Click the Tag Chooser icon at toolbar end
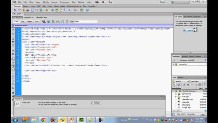The width and height of the screenshot is (218, 123). tap(87, 10)
